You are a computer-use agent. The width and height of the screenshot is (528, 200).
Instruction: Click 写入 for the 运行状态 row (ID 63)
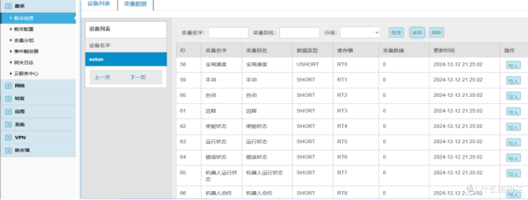513,143
